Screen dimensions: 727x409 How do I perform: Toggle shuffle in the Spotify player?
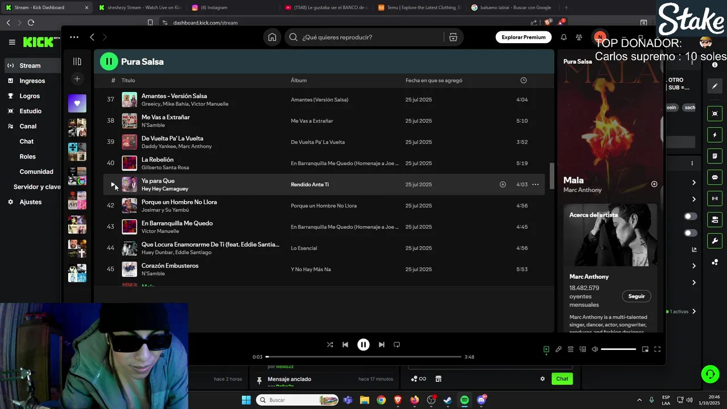pos(330,344)
